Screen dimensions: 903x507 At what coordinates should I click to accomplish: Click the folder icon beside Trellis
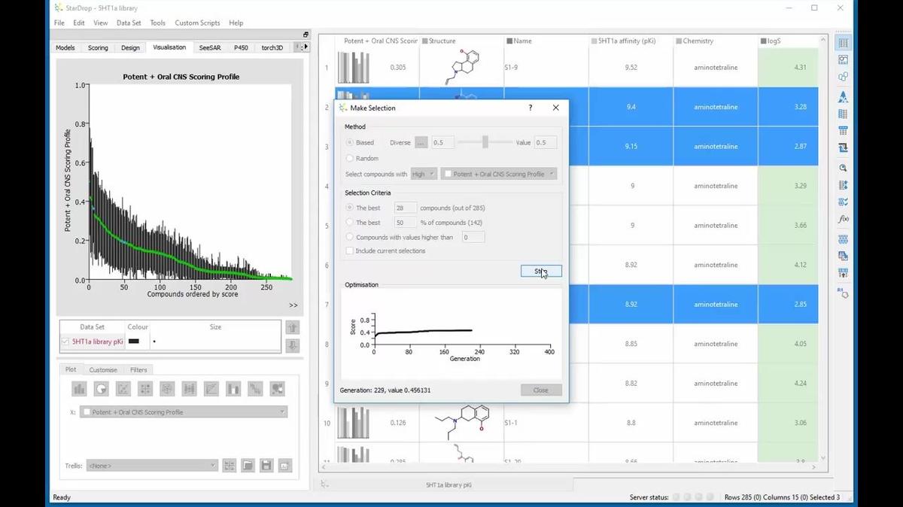coord(248,466)
